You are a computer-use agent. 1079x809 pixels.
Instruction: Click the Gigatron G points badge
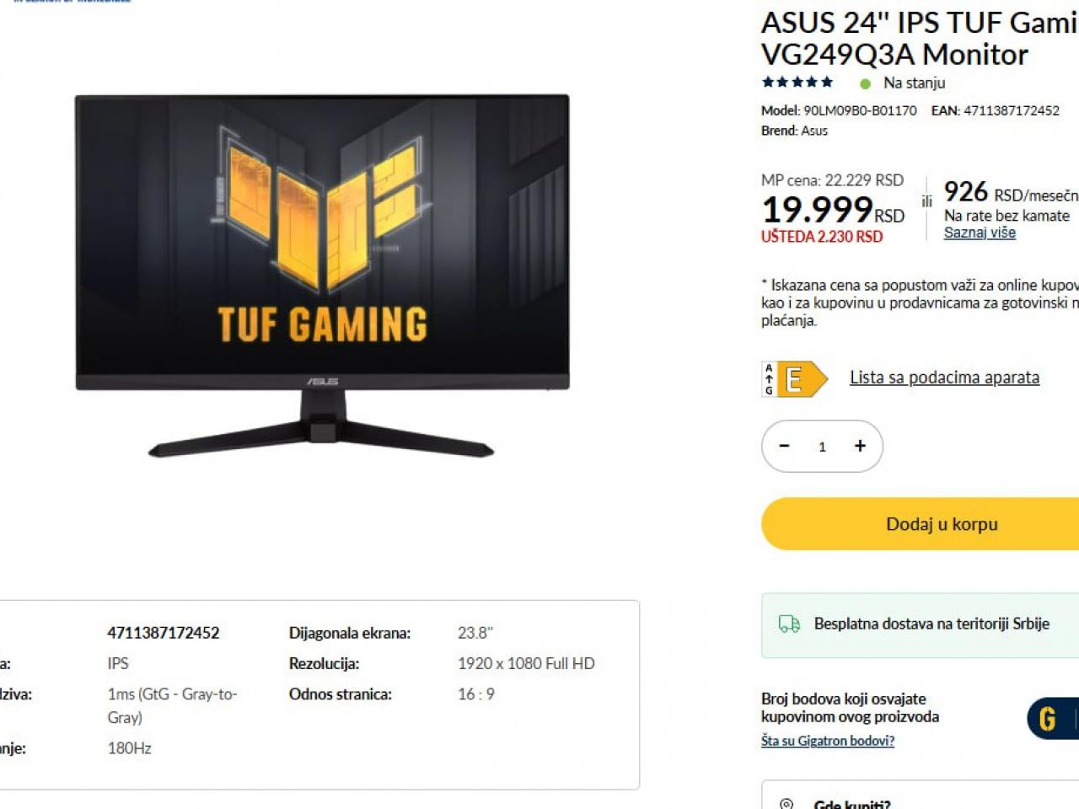click(x=1052, y=719)
